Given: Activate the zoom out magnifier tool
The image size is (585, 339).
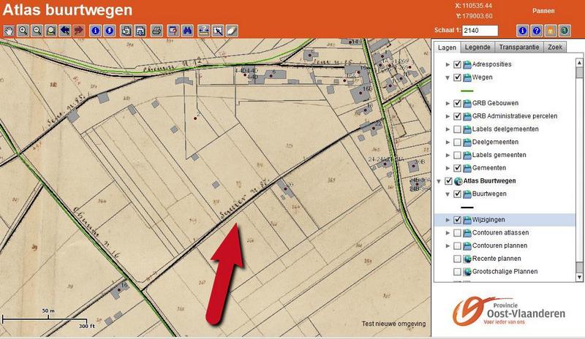Looking at the screenshot, I should [37, 31].
